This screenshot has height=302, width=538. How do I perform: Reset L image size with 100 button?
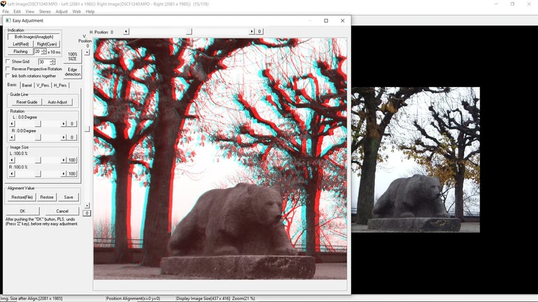coord(72,160)
